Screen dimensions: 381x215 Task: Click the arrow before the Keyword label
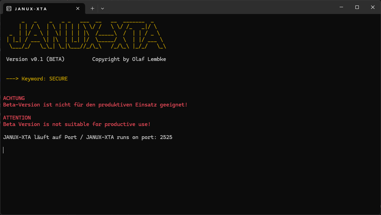coord(12,79)
